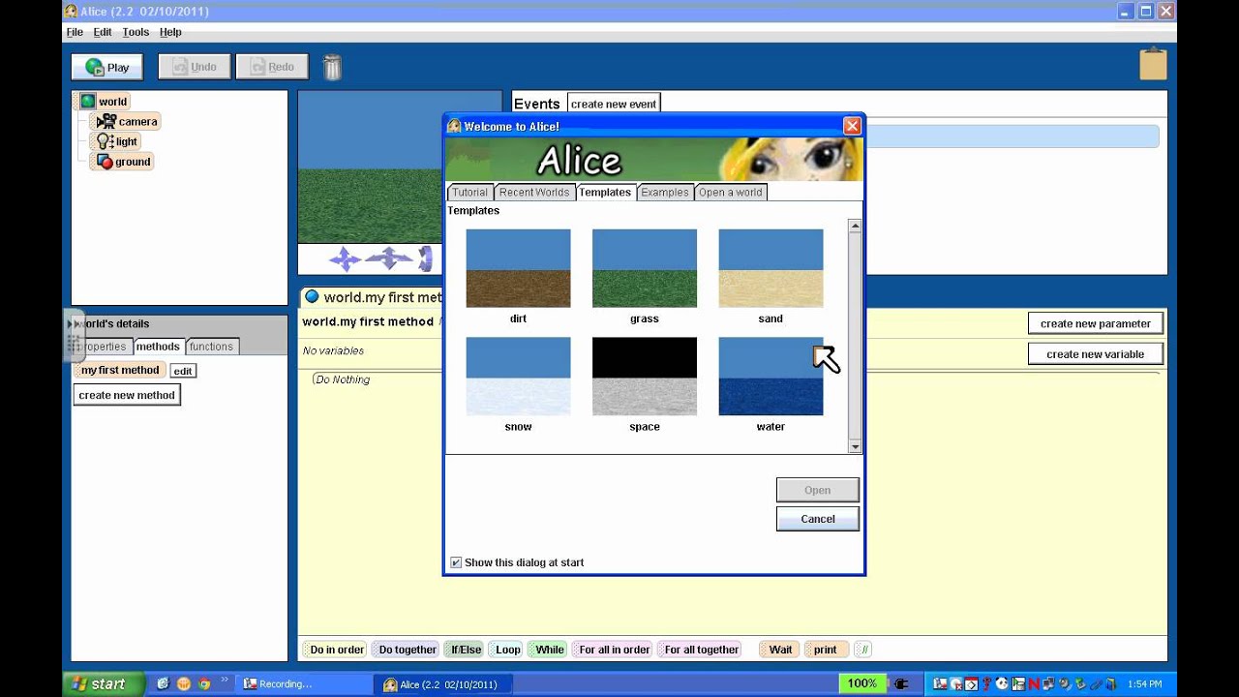Click the edit button beside my first method
Screen dimensions: 1239x697
183,371
